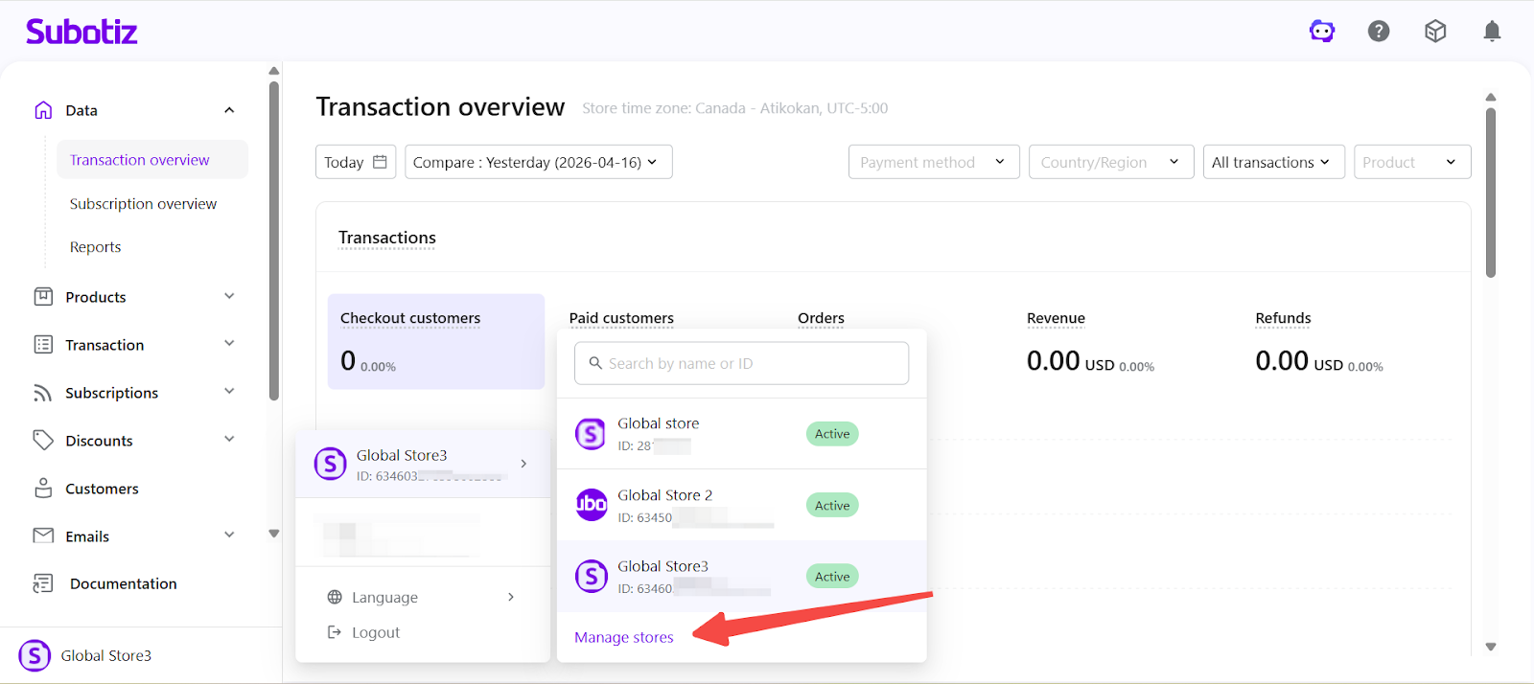Click the Search by name or ID field
Screen dimensions: 1534x684
[x=741, y=363]
